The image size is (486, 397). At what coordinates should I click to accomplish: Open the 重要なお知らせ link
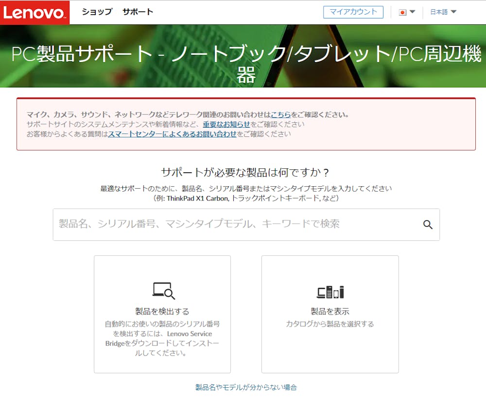click(226, 124)
